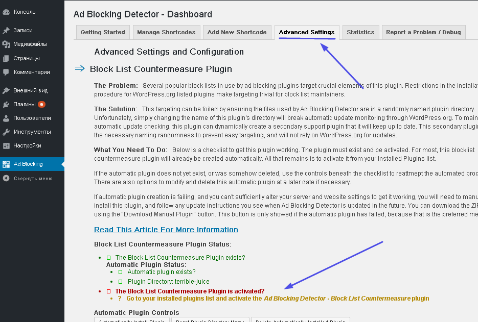Click the Ad Blocking menu icon
The width and height of the screenshot is (478, 322).
point(6,164)
